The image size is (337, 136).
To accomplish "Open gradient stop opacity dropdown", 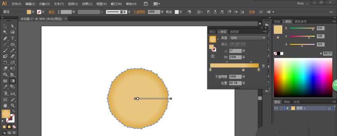I will (244, 77).
